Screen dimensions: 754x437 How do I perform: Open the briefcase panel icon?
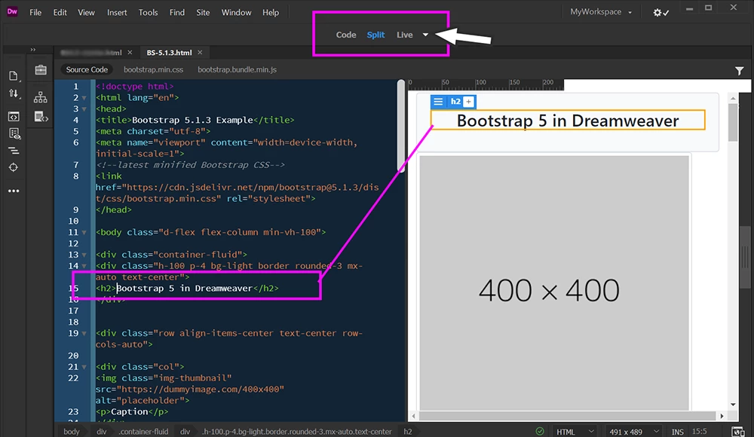41,70
